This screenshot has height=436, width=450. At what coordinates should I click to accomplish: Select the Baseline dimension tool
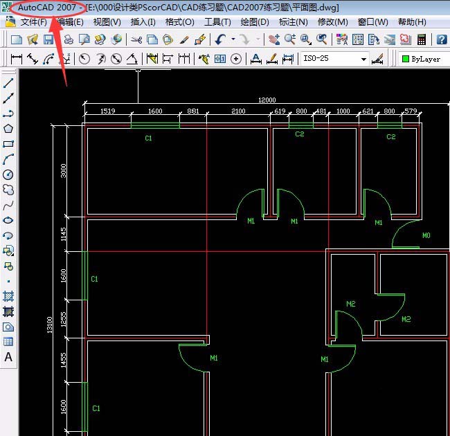pos(168,59)
